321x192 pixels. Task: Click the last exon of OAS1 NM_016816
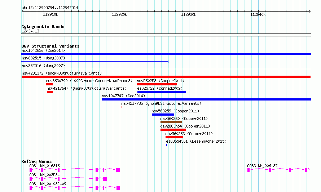point(118,170)
